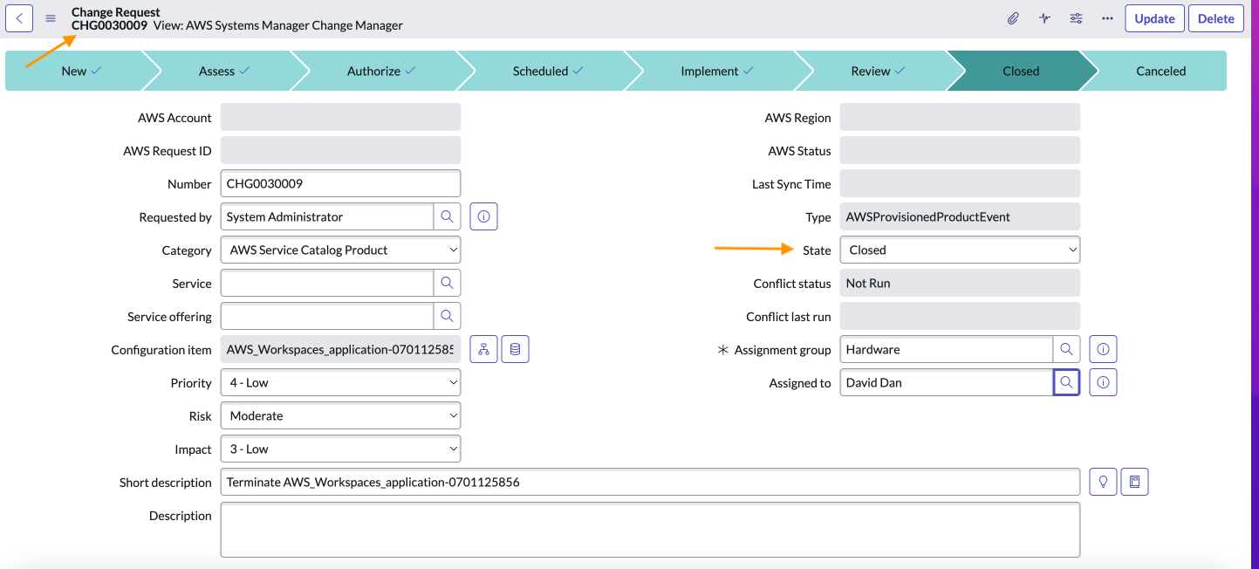
Task: Attach a file using the paperclip icon
Action: 1013,17
